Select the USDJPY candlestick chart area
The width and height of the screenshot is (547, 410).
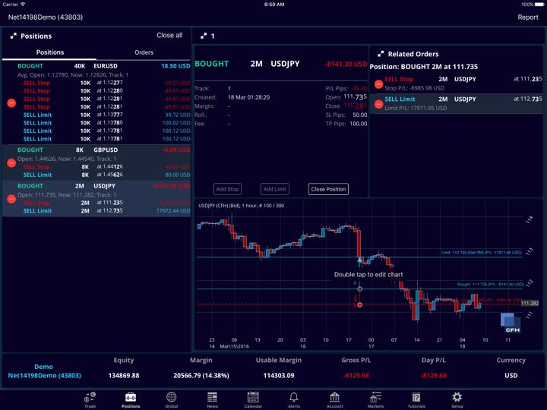[357, 273]
